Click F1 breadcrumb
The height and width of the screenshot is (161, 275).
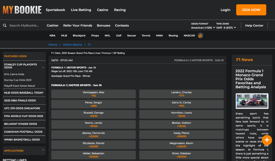click(x=89, y=45)
